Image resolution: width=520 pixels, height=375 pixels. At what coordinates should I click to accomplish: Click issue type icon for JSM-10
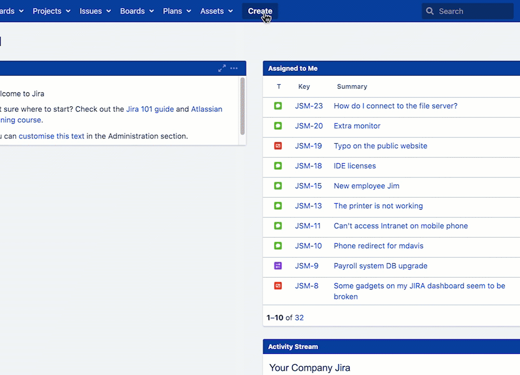(x=278, y=246)
